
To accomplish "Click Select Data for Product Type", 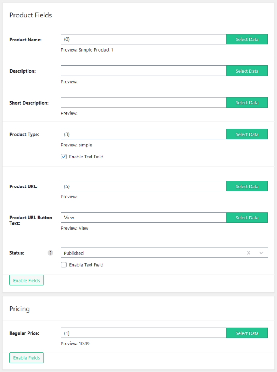I will pos(247,134).
